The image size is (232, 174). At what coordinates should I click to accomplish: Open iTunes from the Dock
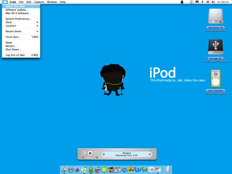click(84, 170)
